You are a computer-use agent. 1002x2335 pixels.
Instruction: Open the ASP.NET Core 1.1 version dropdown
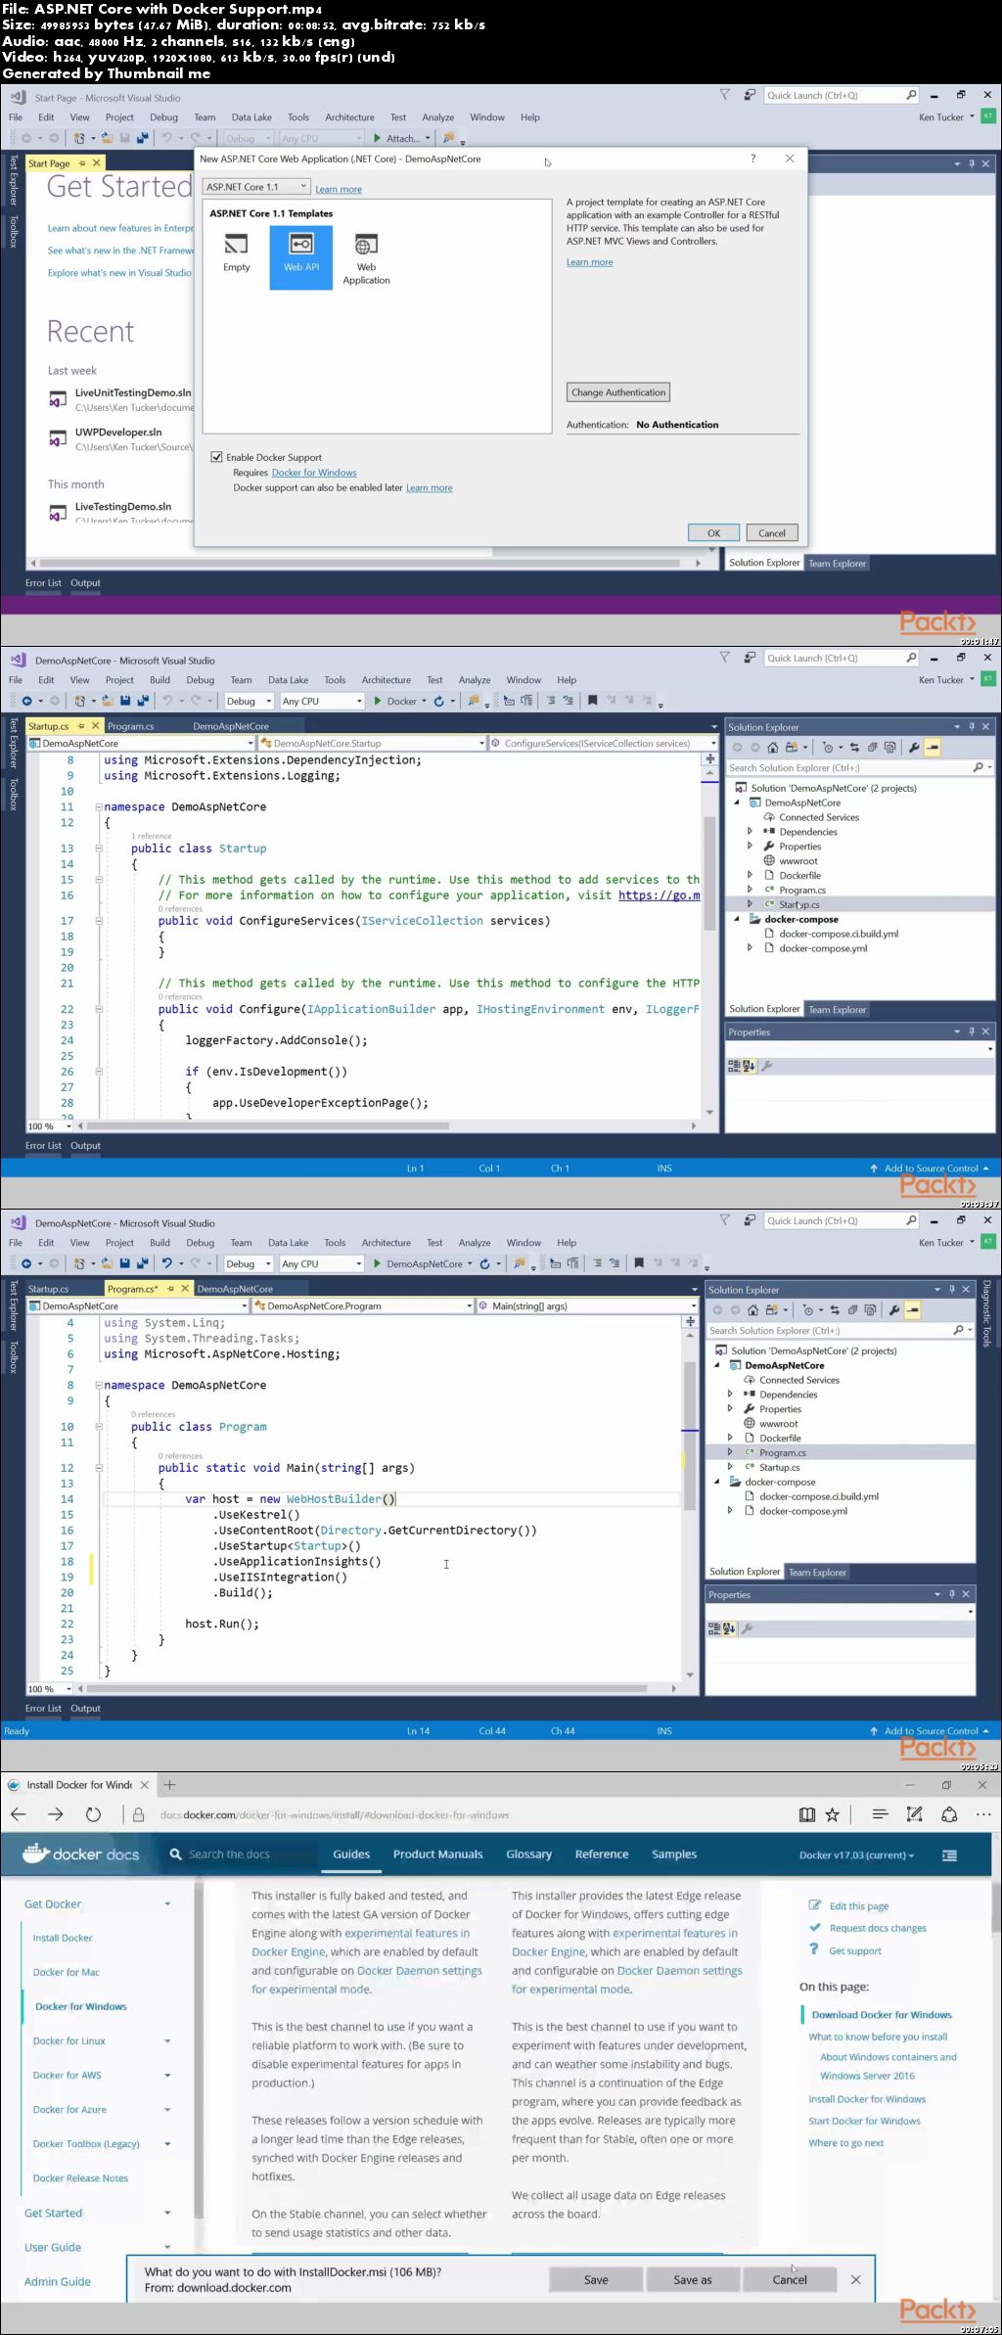click(256, 186)
